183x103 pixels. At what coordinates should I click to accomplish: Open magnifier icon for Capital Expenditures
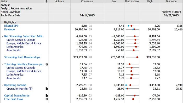(x=47, y=96)
